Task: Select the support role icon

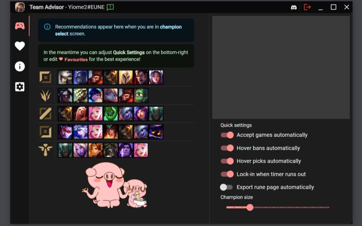Action: coord(46,150)
